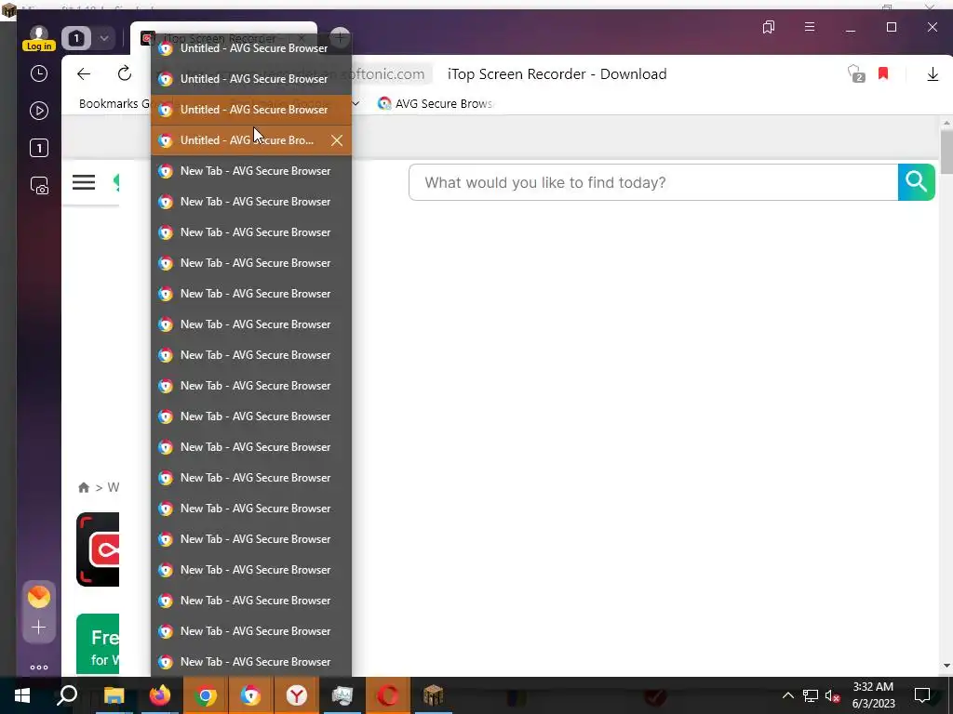Click the red bookmark icon
Image resolution: width=953 pixels, height=714 pixels.
pyautogui.click(x=883, y=74)
